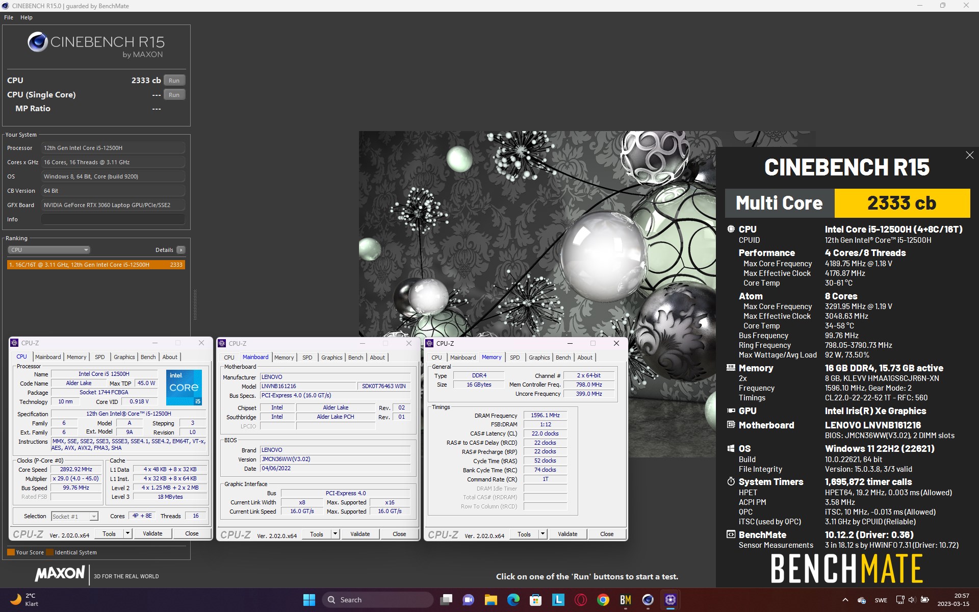Open the blue L app on the taskbar
The width and height of the screenshot is (979, 612).
(x=558, y=600)
